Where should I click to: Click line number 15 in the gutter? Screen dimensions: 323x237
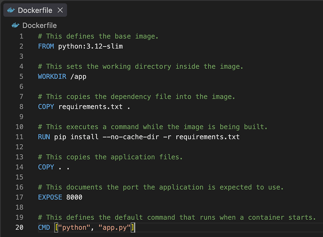pos(19,177)
